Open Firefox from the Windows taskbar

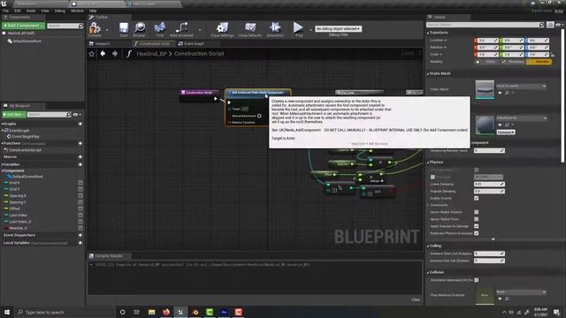point(166,312)
